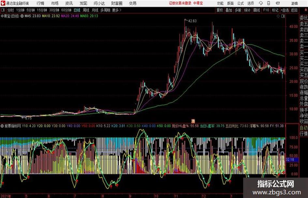Select the 月线 monthly period tab

95,10
